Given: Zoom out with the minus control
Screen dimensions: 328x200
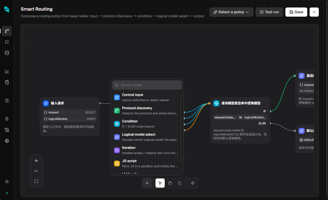Looking at the screenshot, I should pos(36,171).
